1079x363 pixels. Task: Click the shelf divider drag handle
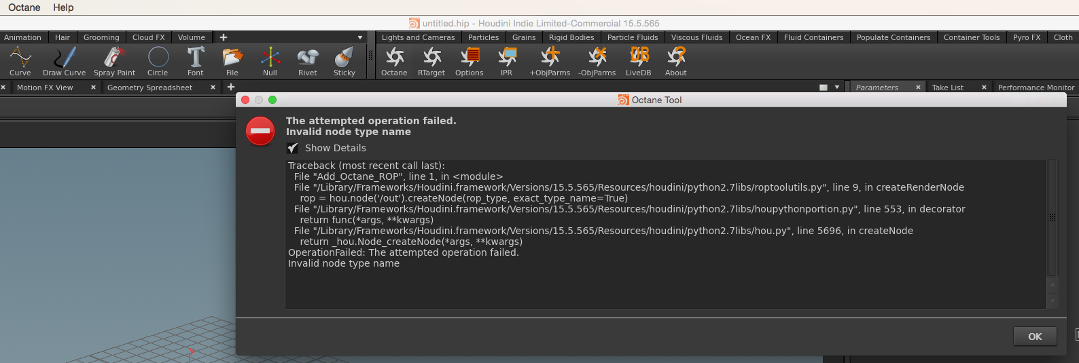pyautogui.click(x=371, y=55)
